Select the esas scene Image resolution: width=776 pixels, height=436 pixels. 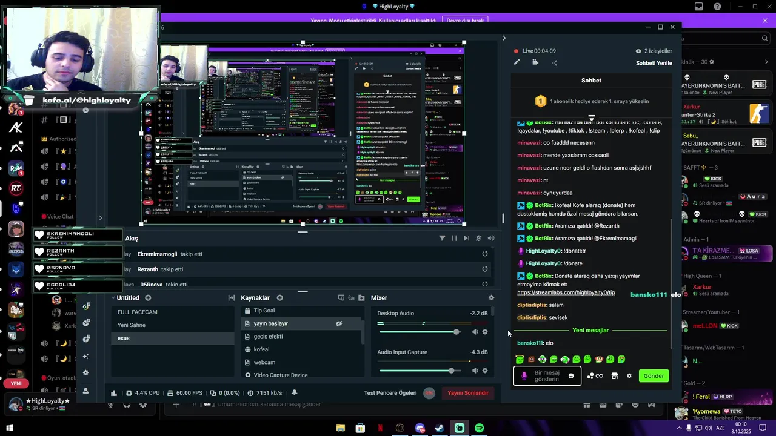tap(173, 338)
